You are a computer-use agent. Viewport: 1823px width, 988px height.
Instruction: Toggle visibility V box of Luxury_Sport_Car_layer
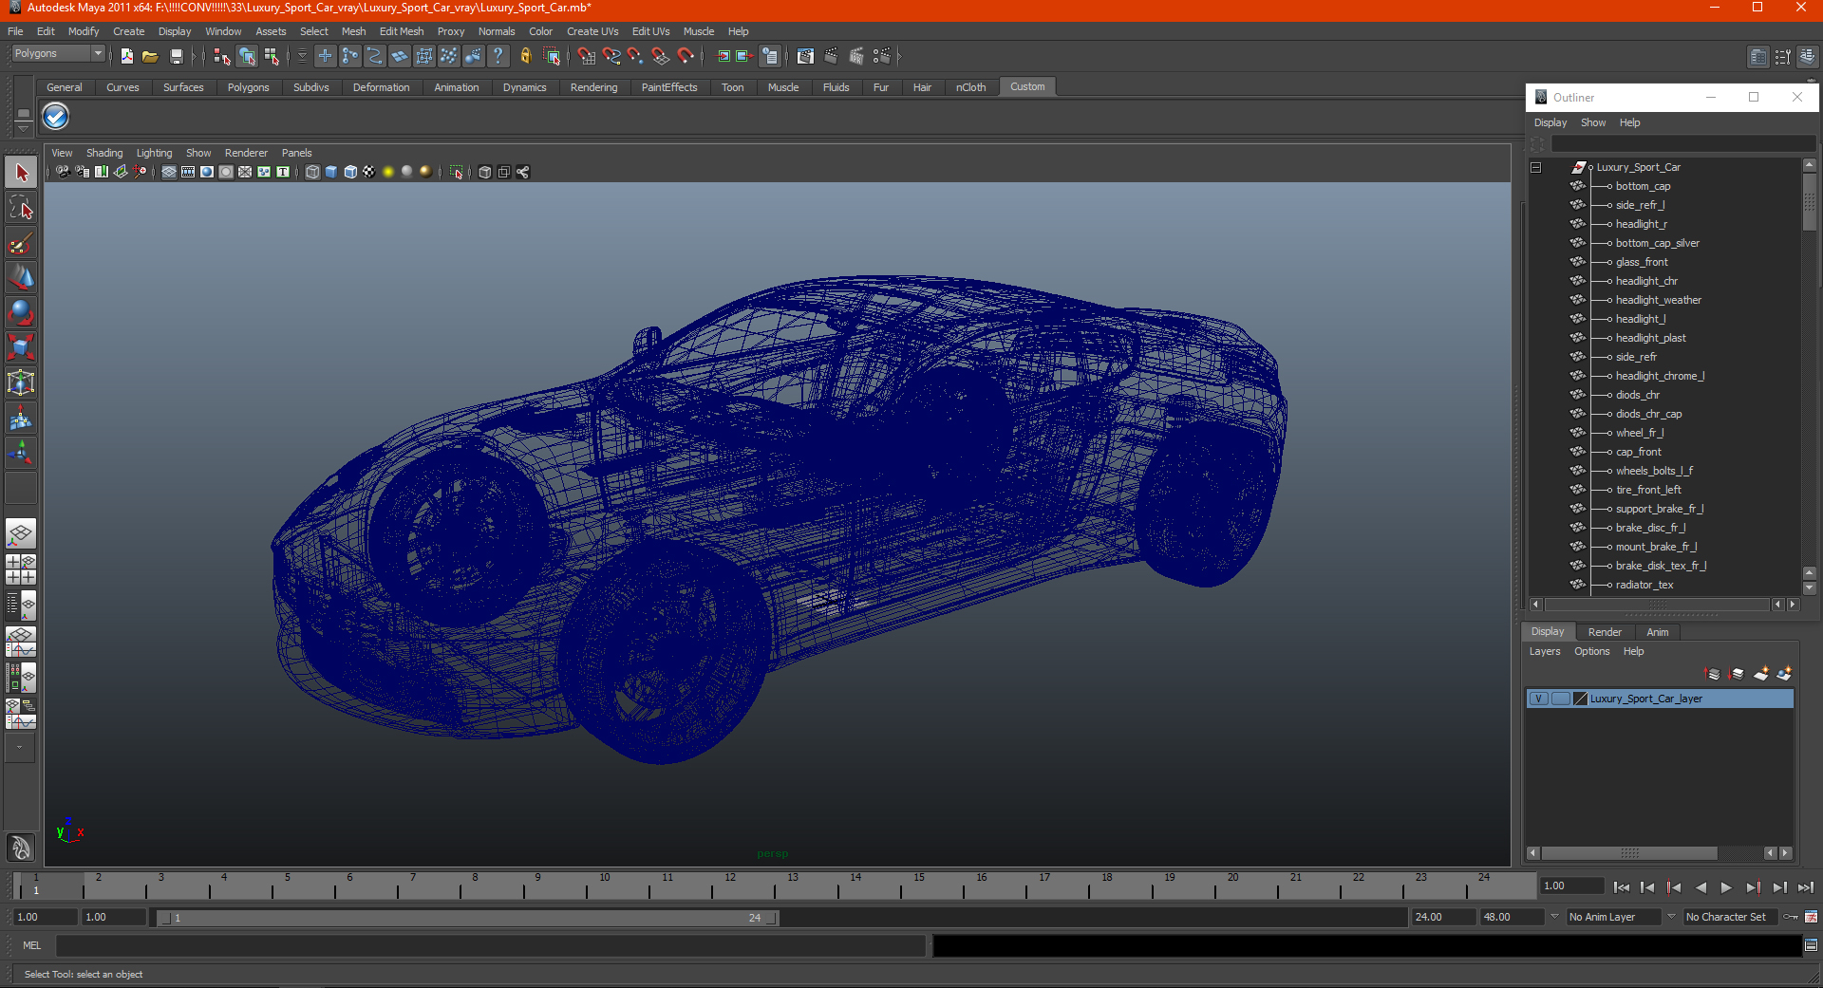[x=1538, y=699]
